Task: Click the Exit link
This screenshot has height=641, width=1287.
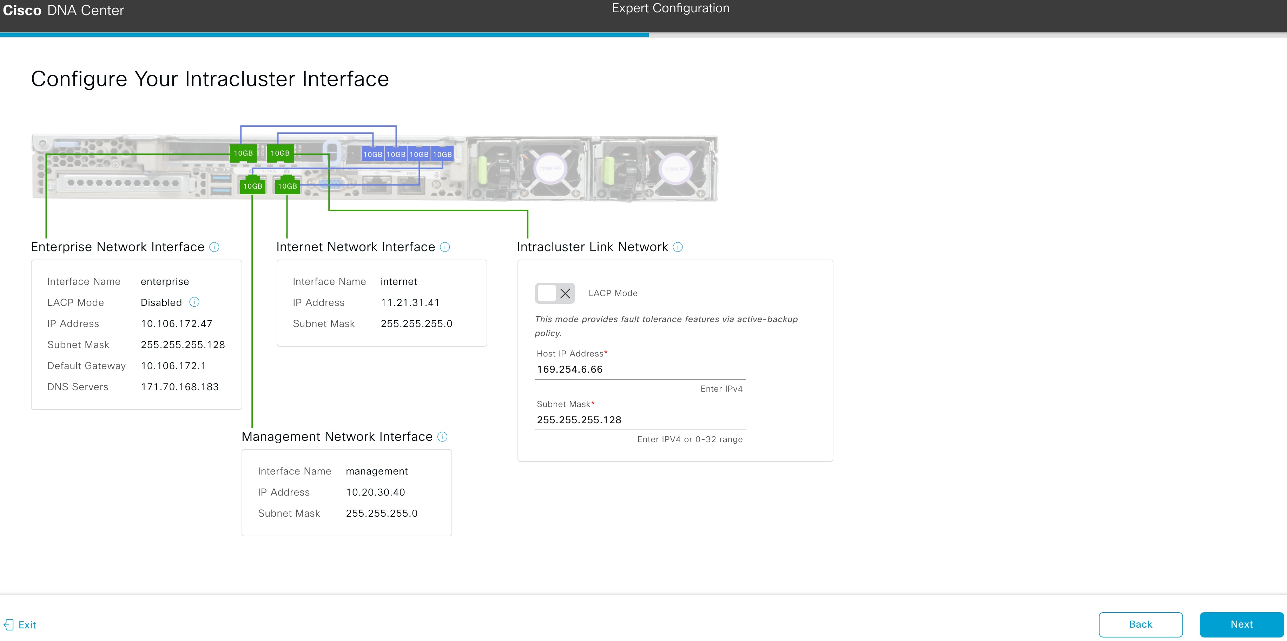Action: (x=27, y=624)
